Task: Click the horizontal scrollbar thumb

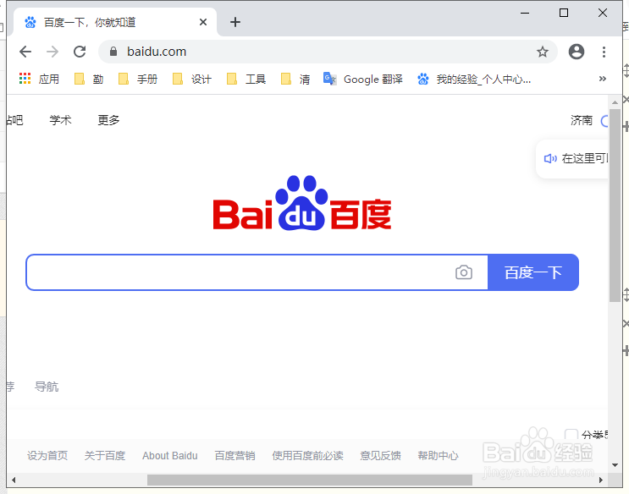Action: (310, 480)
